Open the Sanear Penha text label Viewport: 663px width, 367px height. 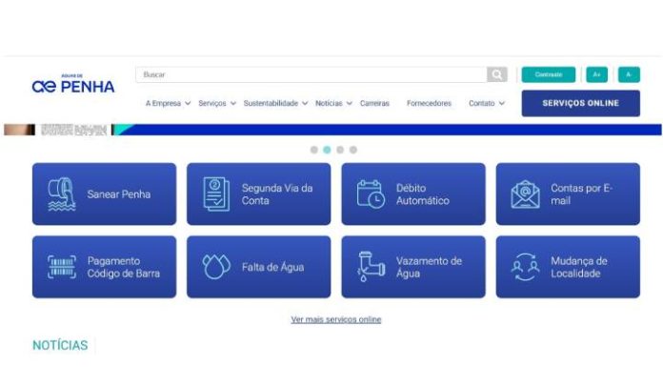coord(119,194)
